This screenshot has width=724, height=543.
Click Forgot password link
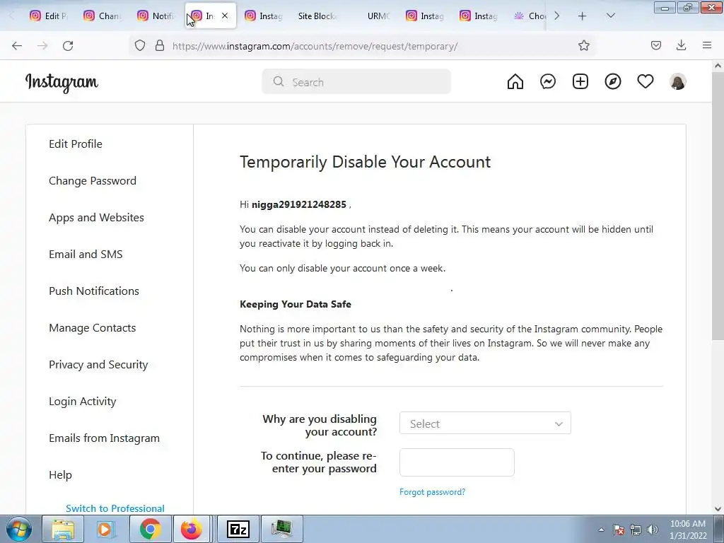tap(432, 492)
